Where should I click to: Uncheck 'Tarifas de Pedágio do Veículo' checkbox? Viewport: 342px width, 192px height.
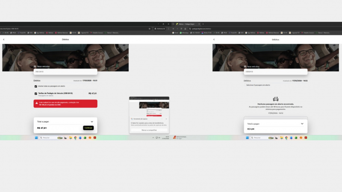point(36,93)
